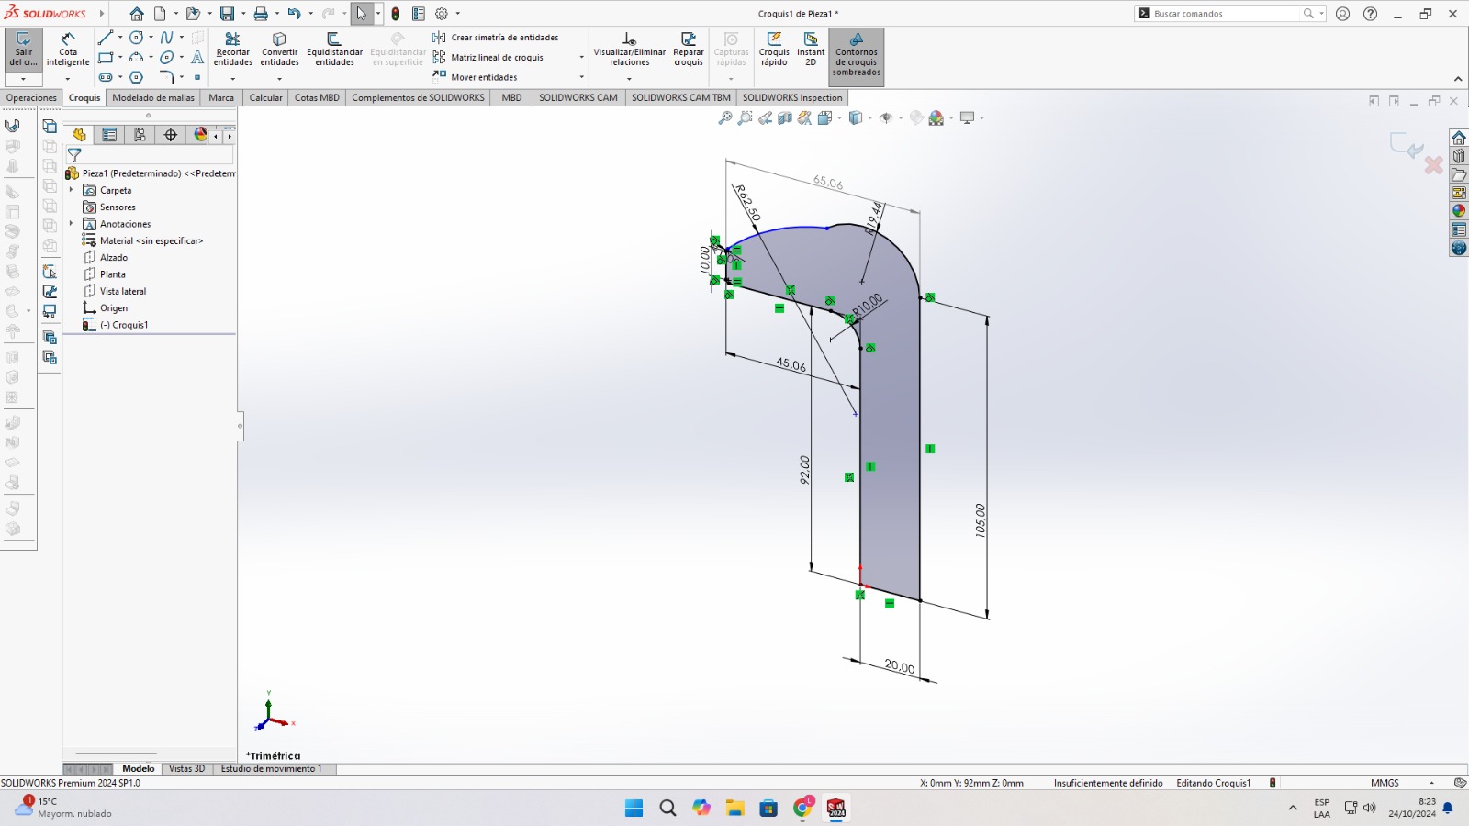Image resolution: width=1469 pixels, height=826 pixels.
Task: Open the Calcular ribbon tab
Action: click(265, 97)
